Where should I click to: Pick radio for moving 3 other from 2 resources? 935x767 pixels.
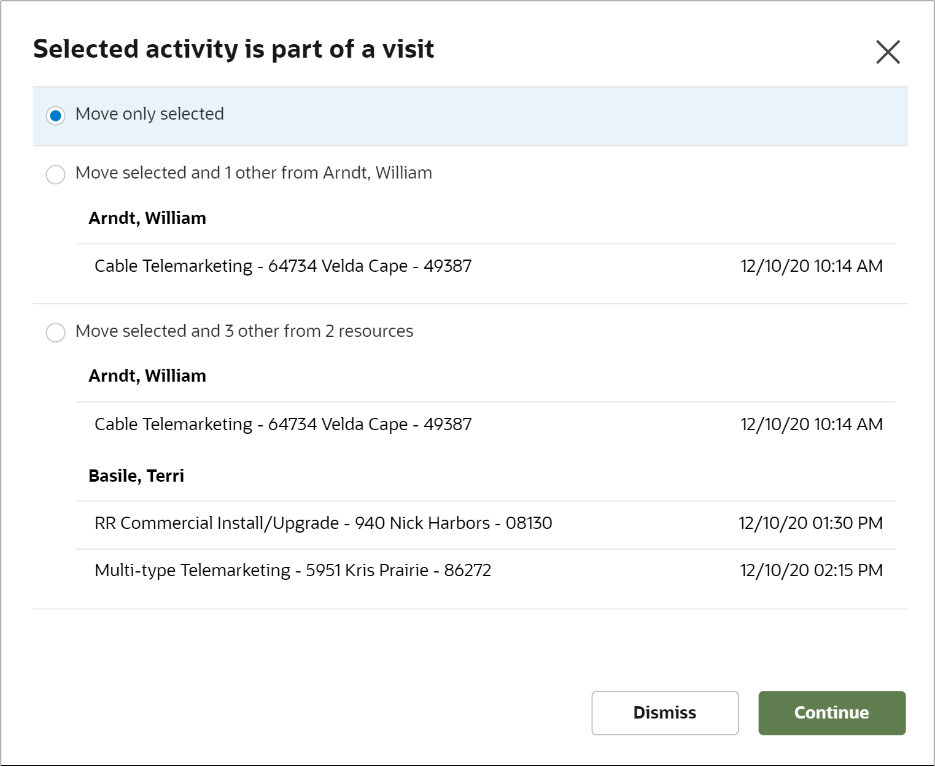tap(56, 333)
